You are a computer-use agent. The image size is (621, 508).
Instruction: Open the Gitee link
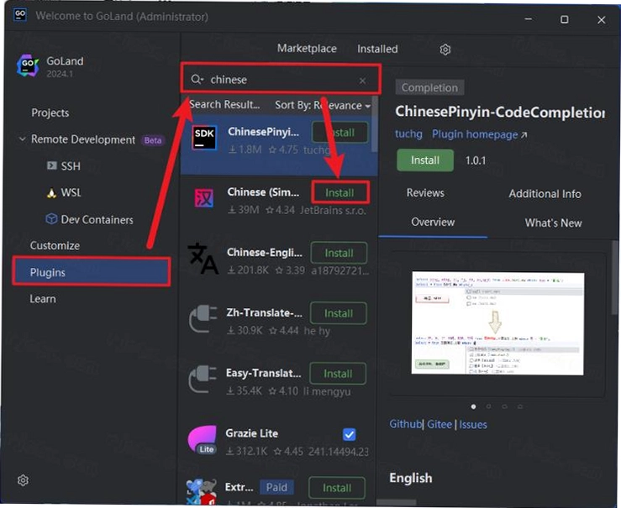(x=439, y=425)
